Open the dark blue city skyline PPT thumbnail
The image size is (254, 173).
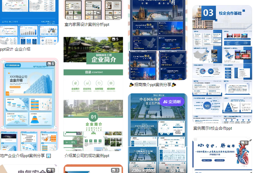pos(158,39)
